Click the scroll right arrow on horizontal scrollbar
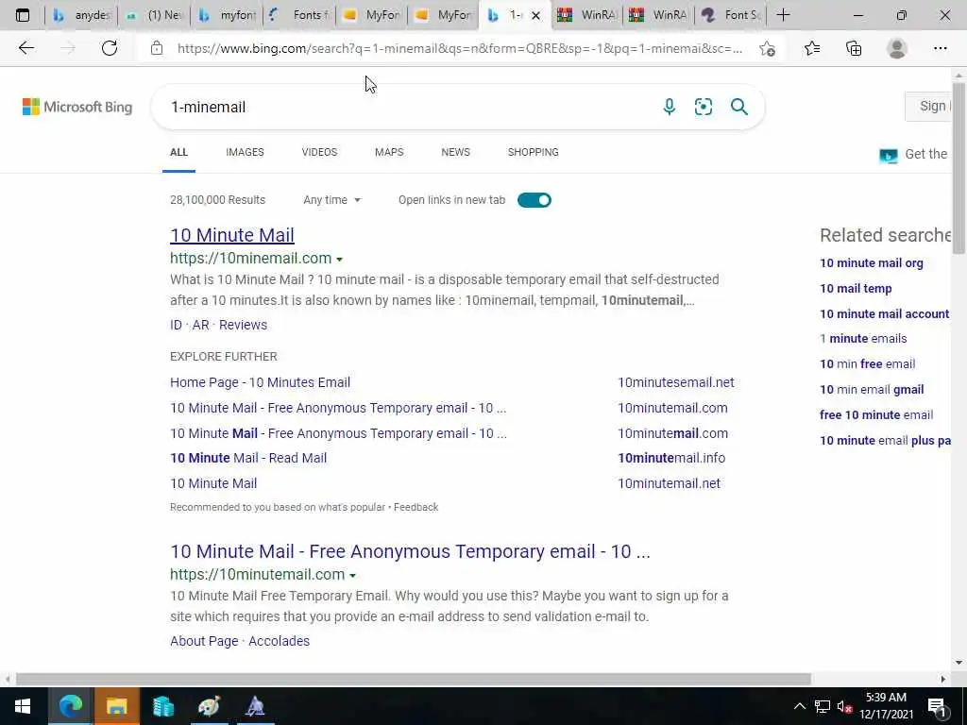967x725 pixels. (x=943, y=679)
